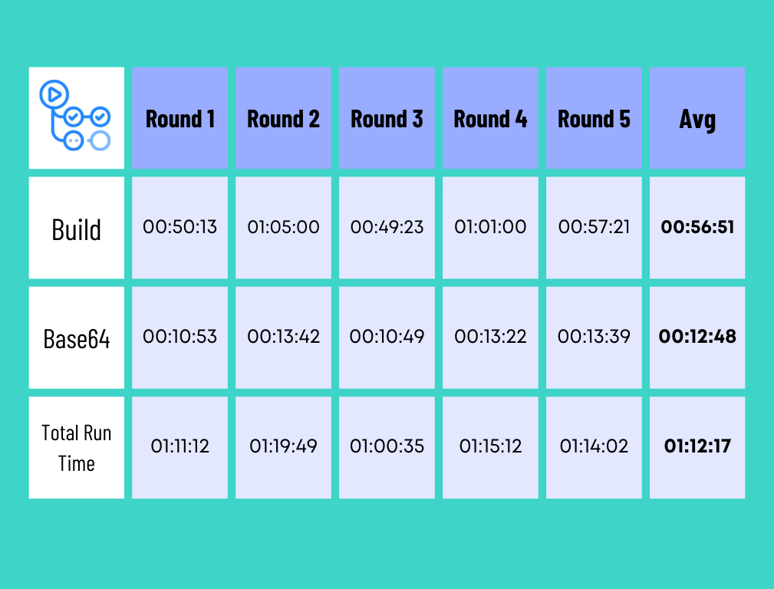
Task: Select the Base64 row label
Action: pos(76,338)
